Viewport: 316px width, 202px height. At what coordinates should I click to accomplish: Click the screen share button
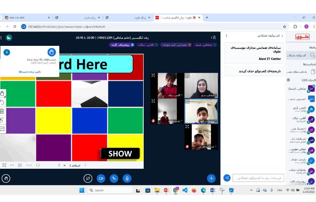click(88, 178)
